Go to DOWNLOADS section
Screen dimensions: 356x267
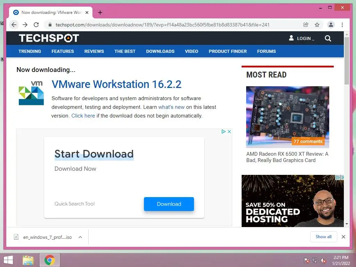click(160, 51)
